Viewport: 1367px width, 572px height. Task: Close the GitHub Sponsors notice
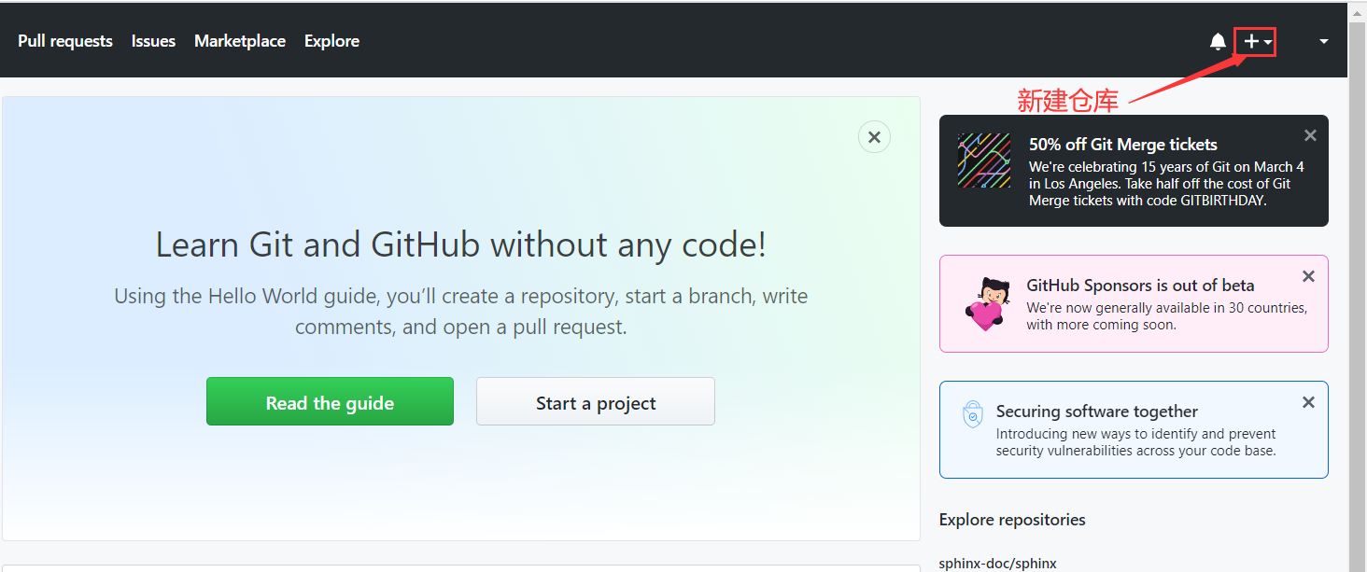pyautogui.click(x=1308, y=276)
